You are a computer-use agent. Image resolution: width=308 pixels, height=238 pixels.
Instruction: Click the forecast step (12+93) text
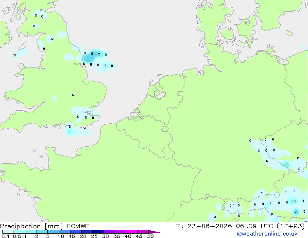tap(291, 226)
